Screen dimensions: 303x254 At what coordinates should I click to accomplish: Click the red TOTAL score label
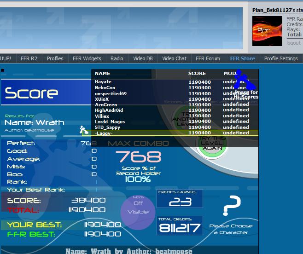coord(23,210)
